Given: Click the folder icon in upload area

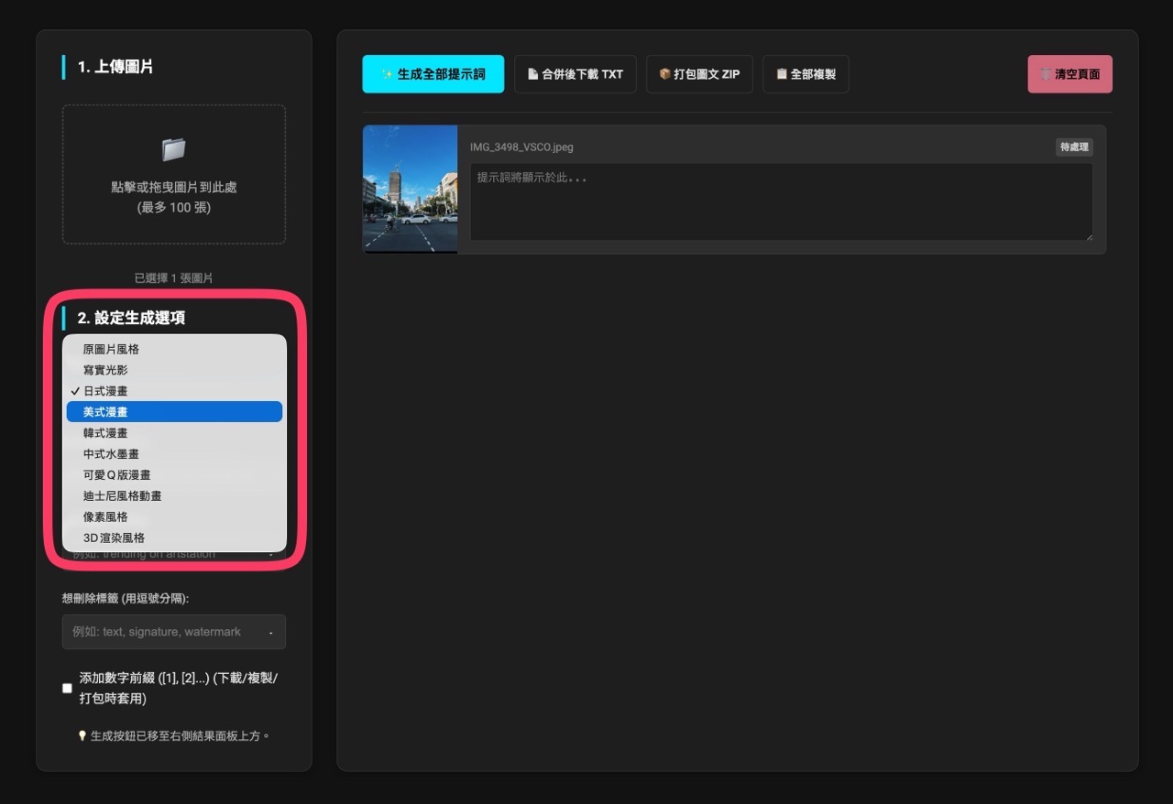Looking at the screenshot, I should click(x=173, y=149).
